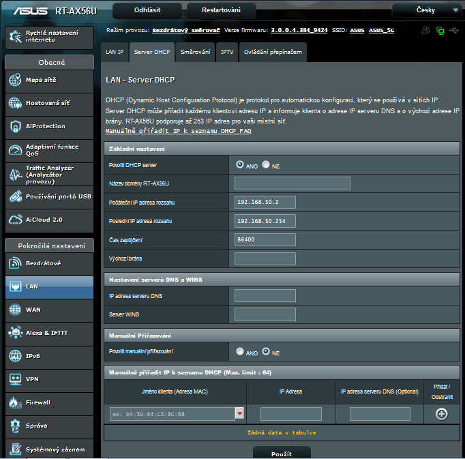The height and width of the screenshot is (459, 465).
Task: Open the Česky language dropdown
Action: coord(427,10)
